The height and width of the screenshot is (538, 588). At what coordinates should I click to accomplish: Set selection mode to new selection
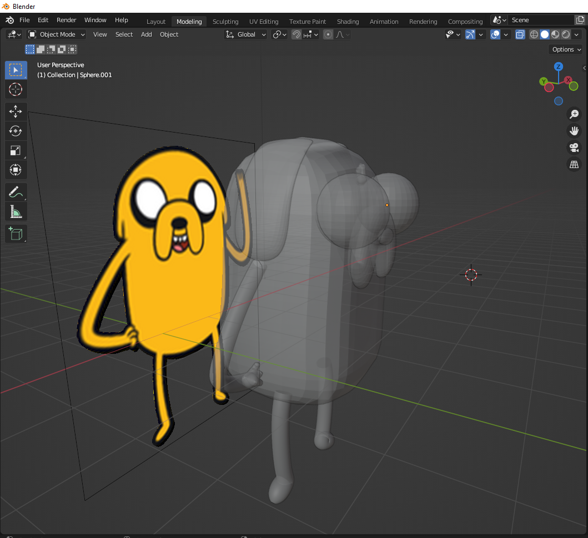pyautogui.click(x=30, y=49)
